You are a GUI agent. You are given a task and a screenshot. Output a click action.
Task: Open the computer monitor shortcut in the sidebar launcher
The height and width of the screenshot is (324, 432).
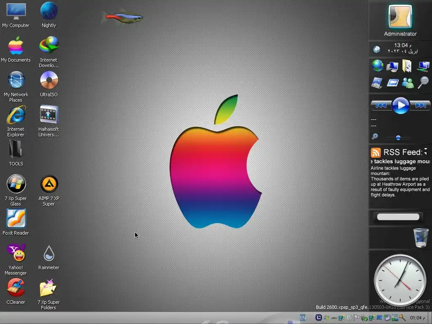[x=392, y=66]
